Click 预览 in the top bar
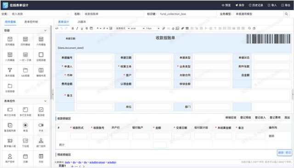The width and height of the screenshot is (294, 168). click(x=226, y=5)
